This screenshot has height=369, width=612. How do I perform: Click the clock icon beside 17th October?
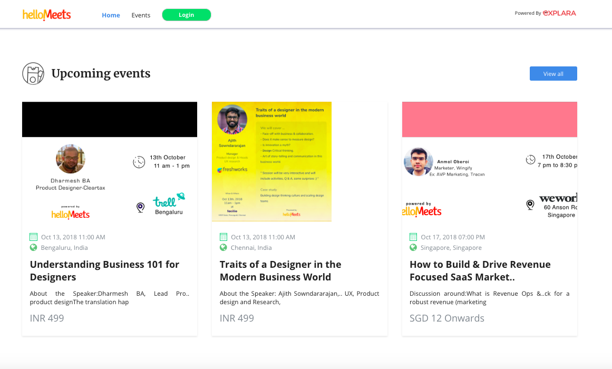coord(530,160)
